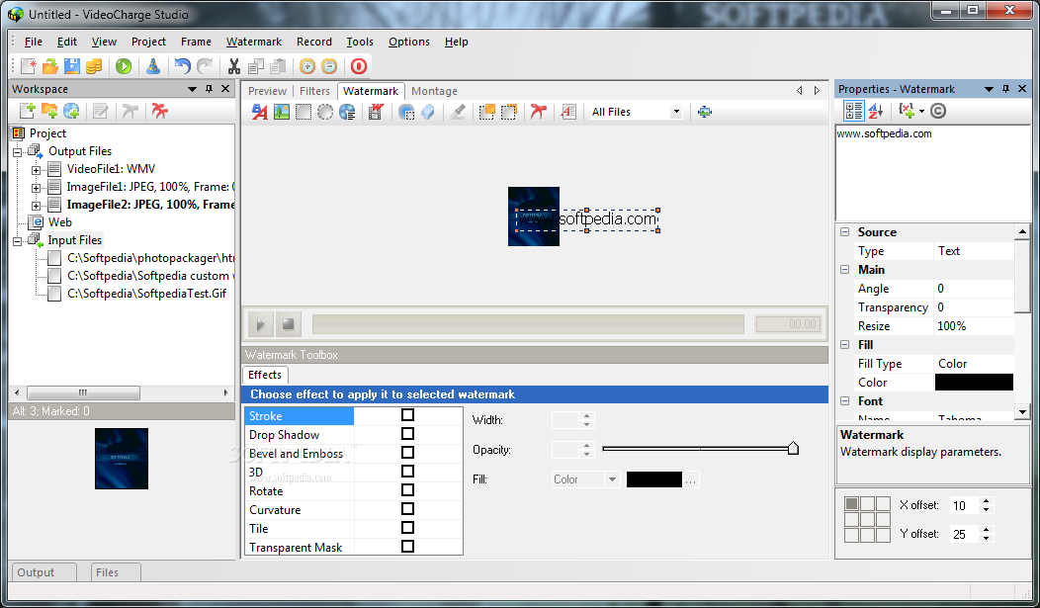Collapse the Fill property group

(x=844, y=345)
